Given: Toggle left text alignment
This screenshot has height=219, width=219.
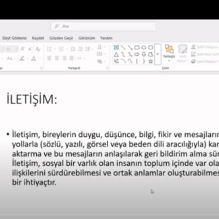Looking at the screenshot, I should [49, 58].
